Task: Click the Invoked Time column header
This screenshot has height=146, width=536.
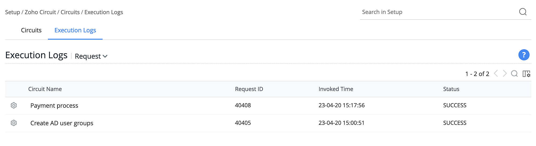Action: coord(336,89)
